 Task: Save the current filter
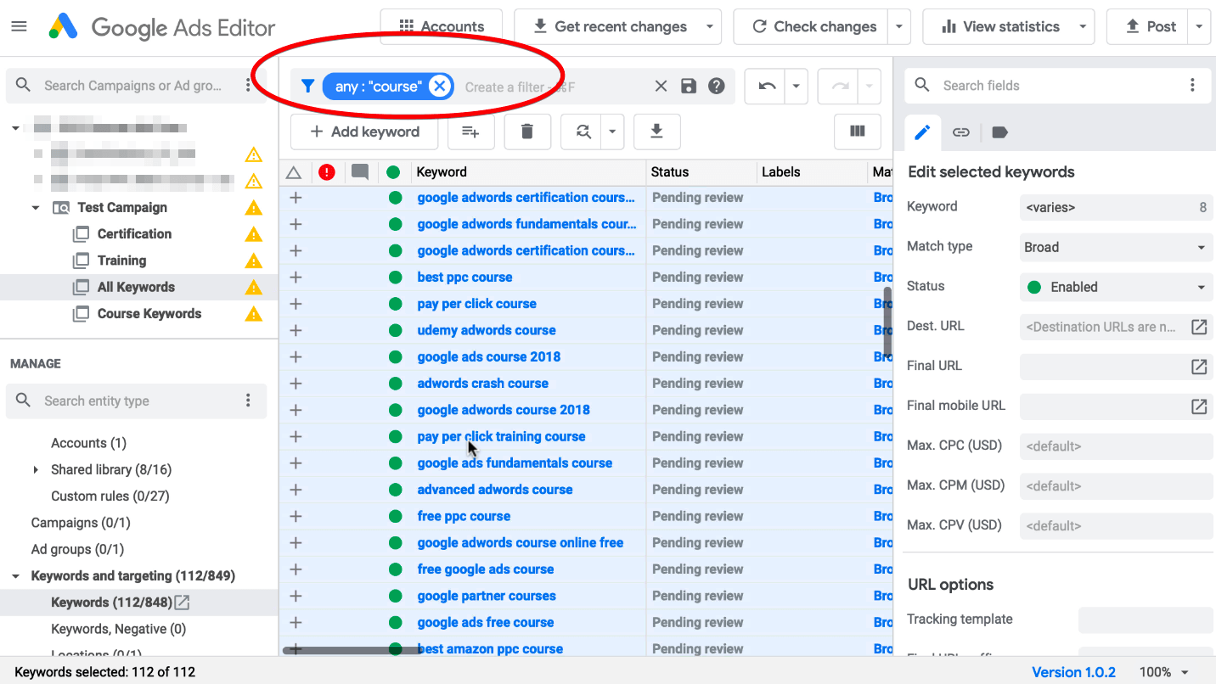pyautogui.click(x=689, y=86)
